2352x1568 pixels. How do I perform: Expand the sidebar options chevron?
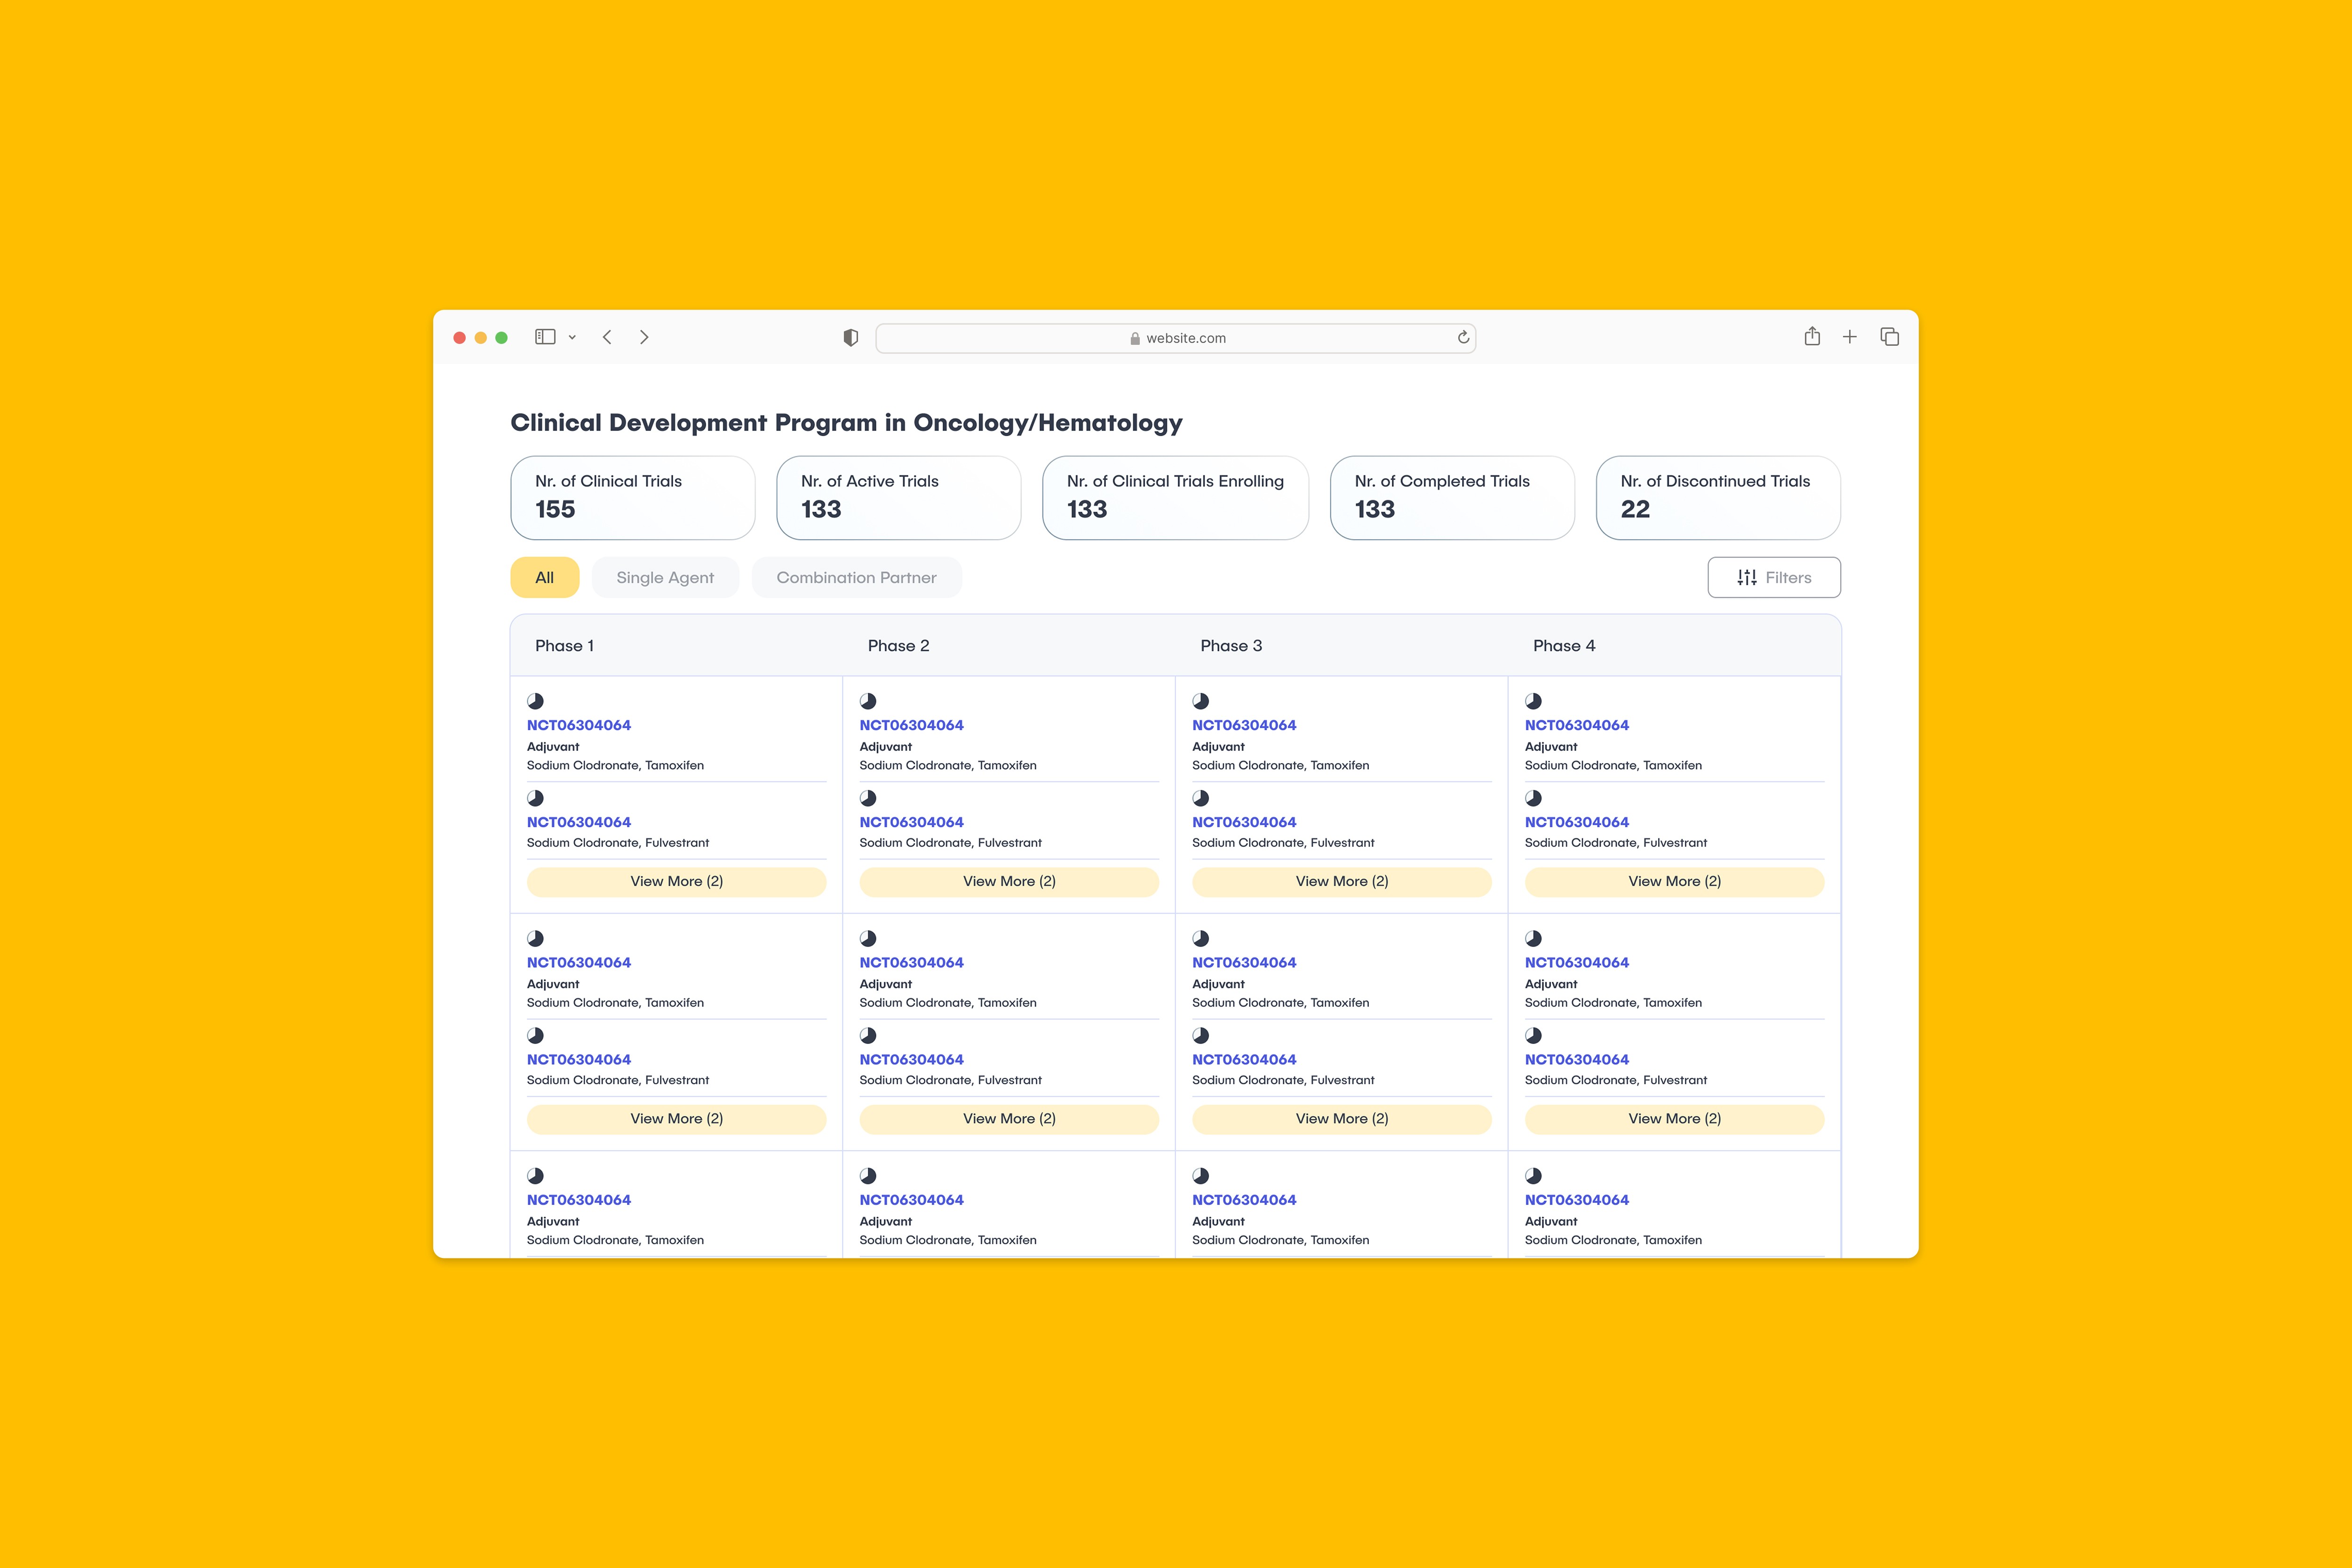click(572, 338)
